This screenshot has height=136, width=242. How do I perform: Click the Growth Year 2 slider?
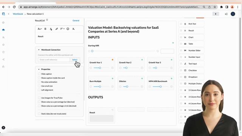pyautogui.click(x=131, y=68)
